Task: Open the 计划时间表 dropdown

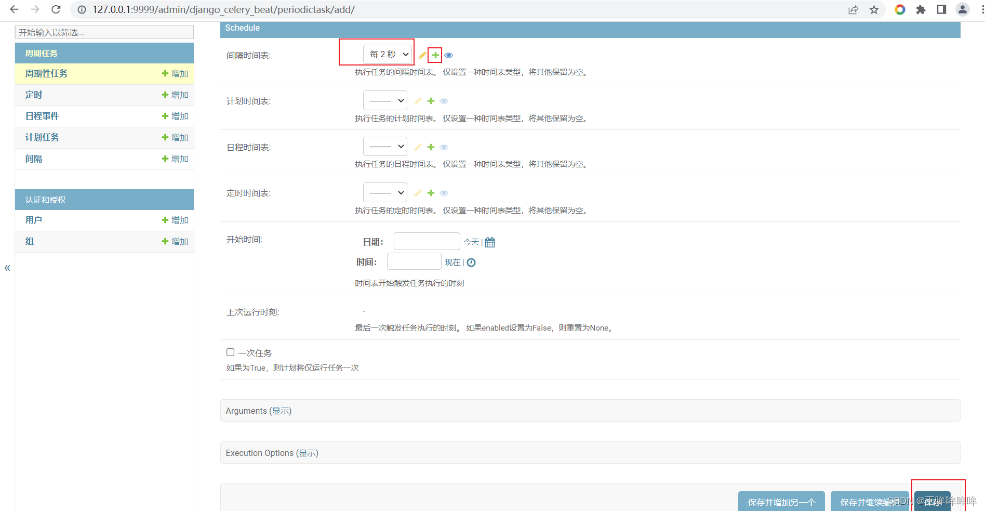Action: (385, 100)
